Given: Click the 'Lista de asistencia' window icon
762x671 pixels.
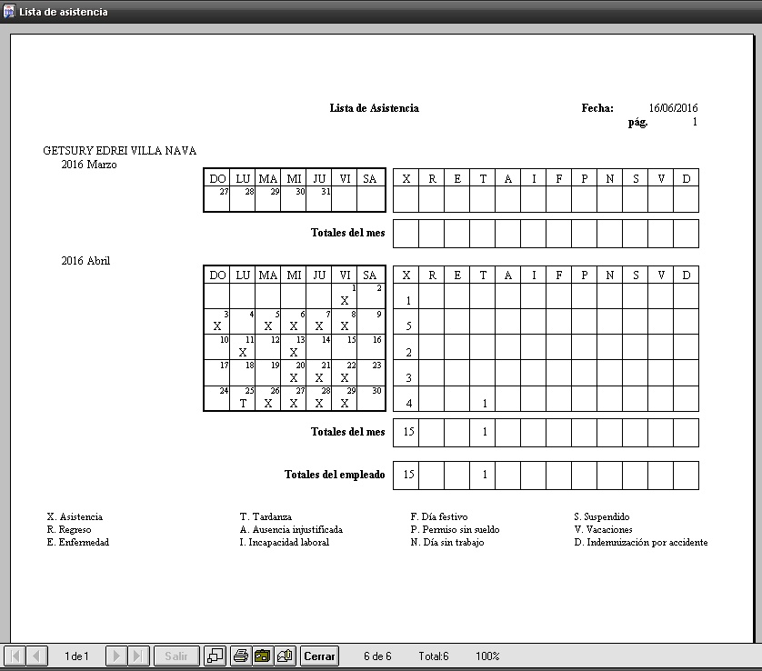Looking at the screenshot, I should coord(9,12).
